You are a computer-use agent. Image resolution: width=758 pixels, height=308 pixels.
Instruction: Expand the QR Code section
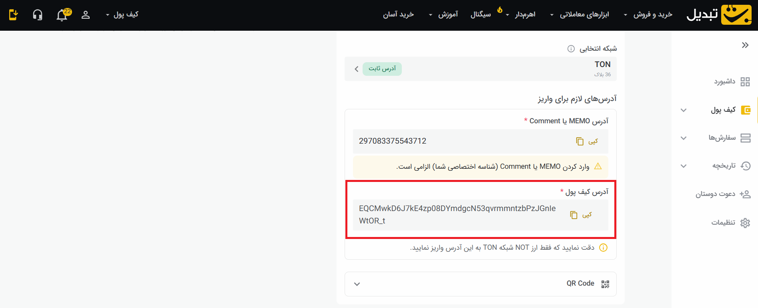pos(480,284)
